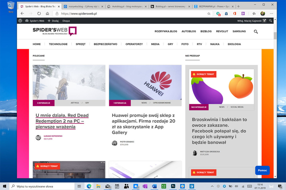Switch to the Bizblog.pl tab

tap(170, 7)
